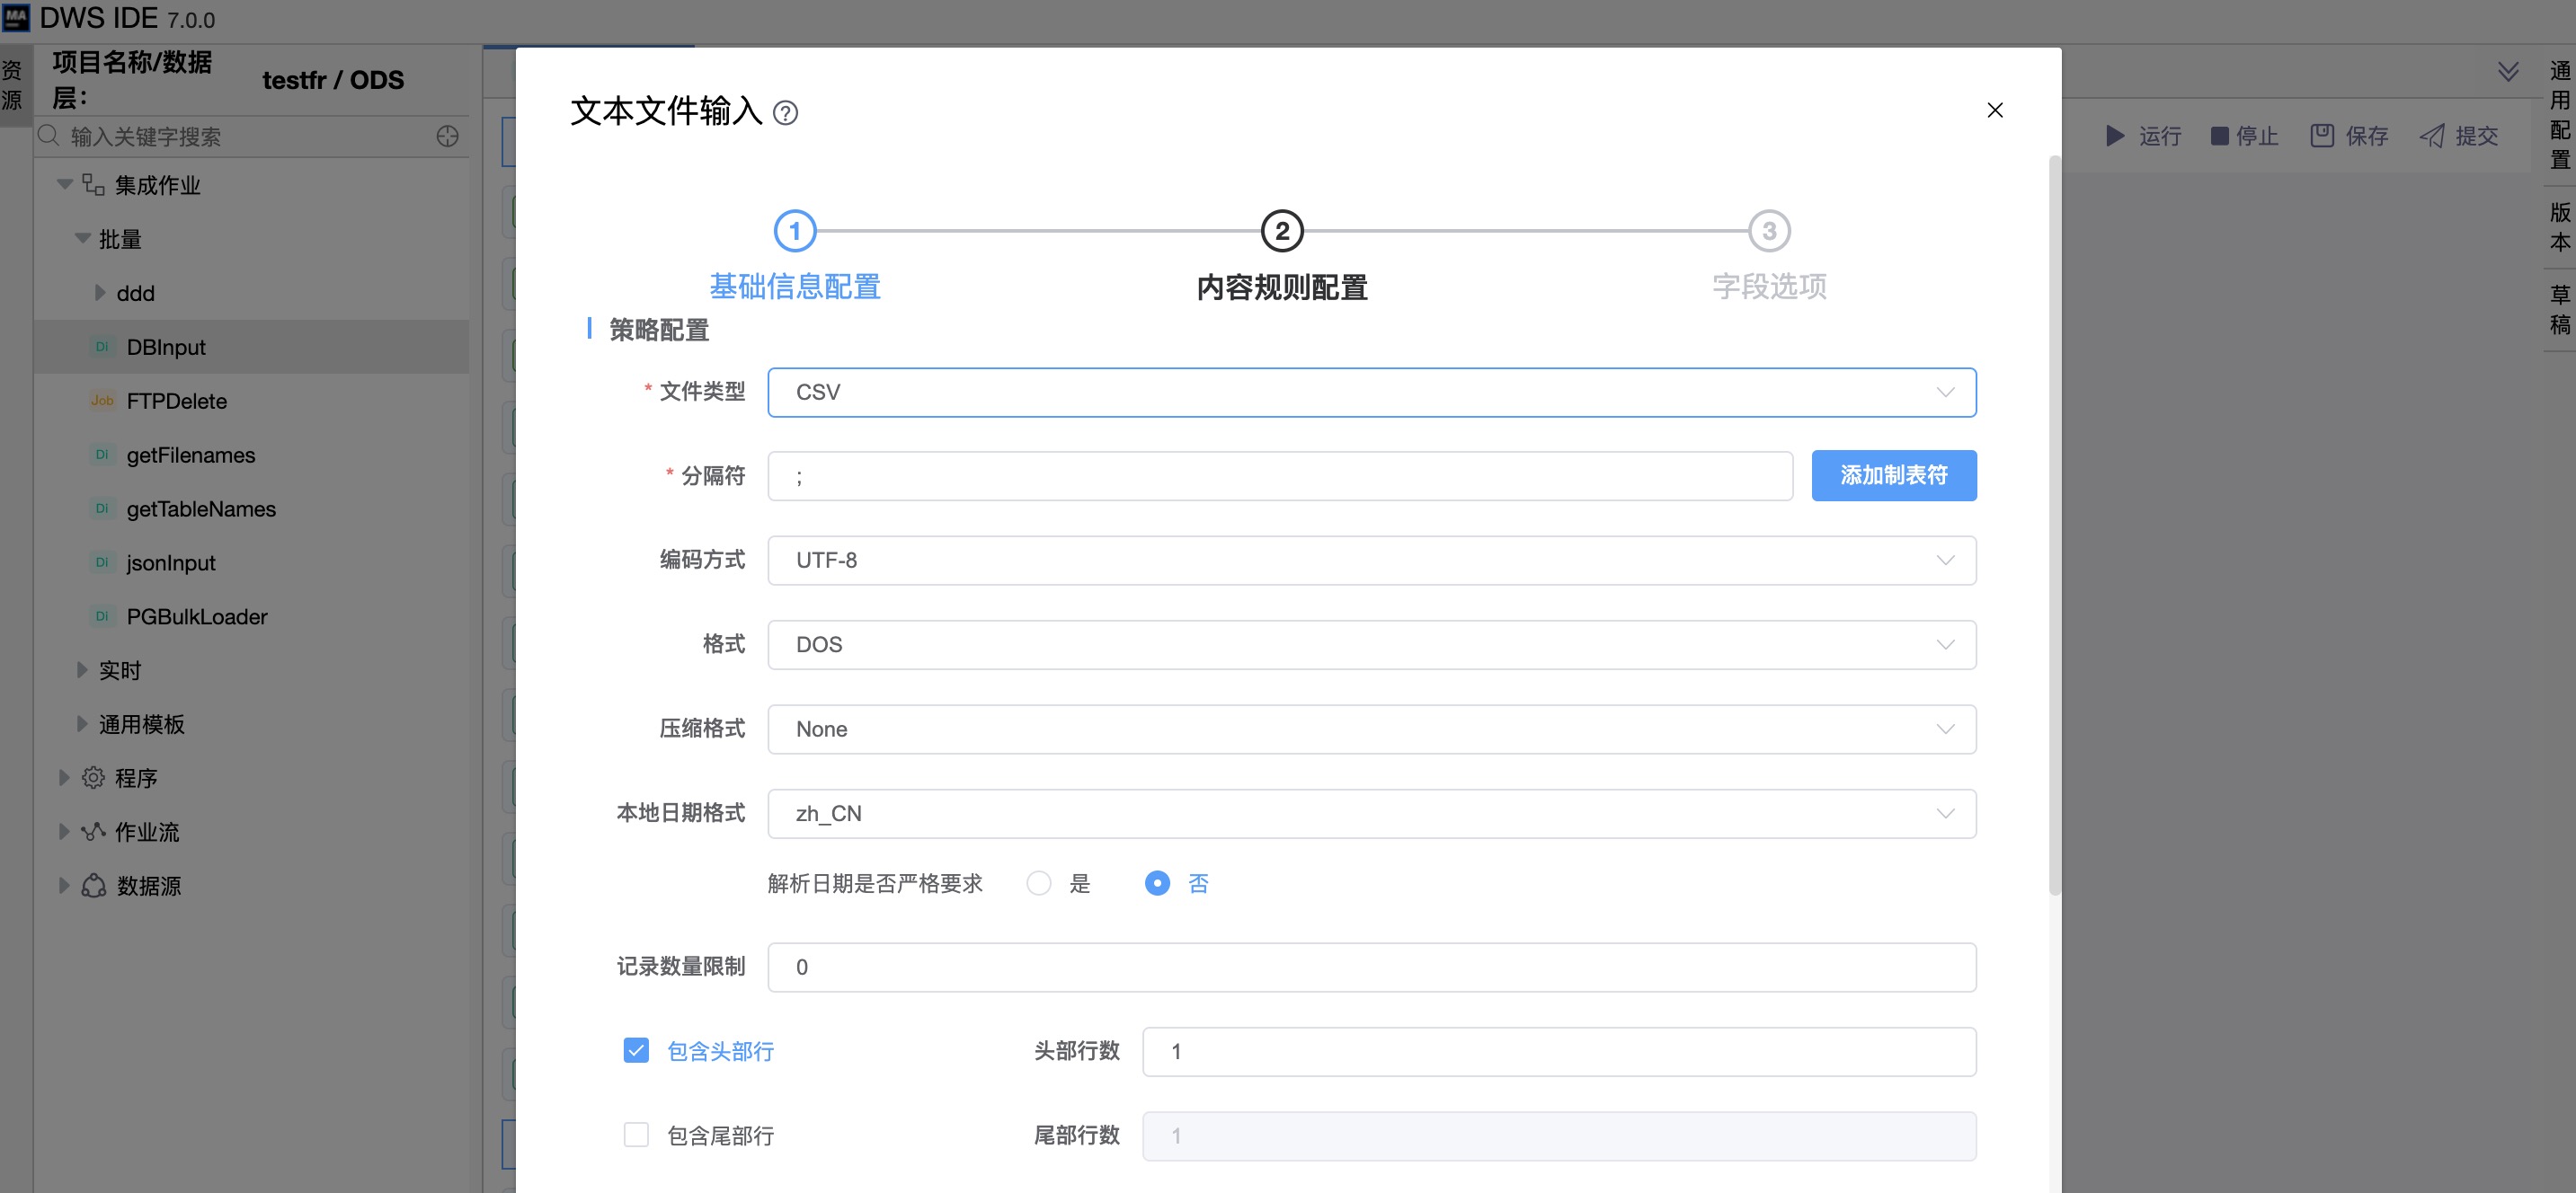Viewport: 2576px width, 1193px height.
Task: Click the locate target icon beside search
Action: [x=447, y=136]
